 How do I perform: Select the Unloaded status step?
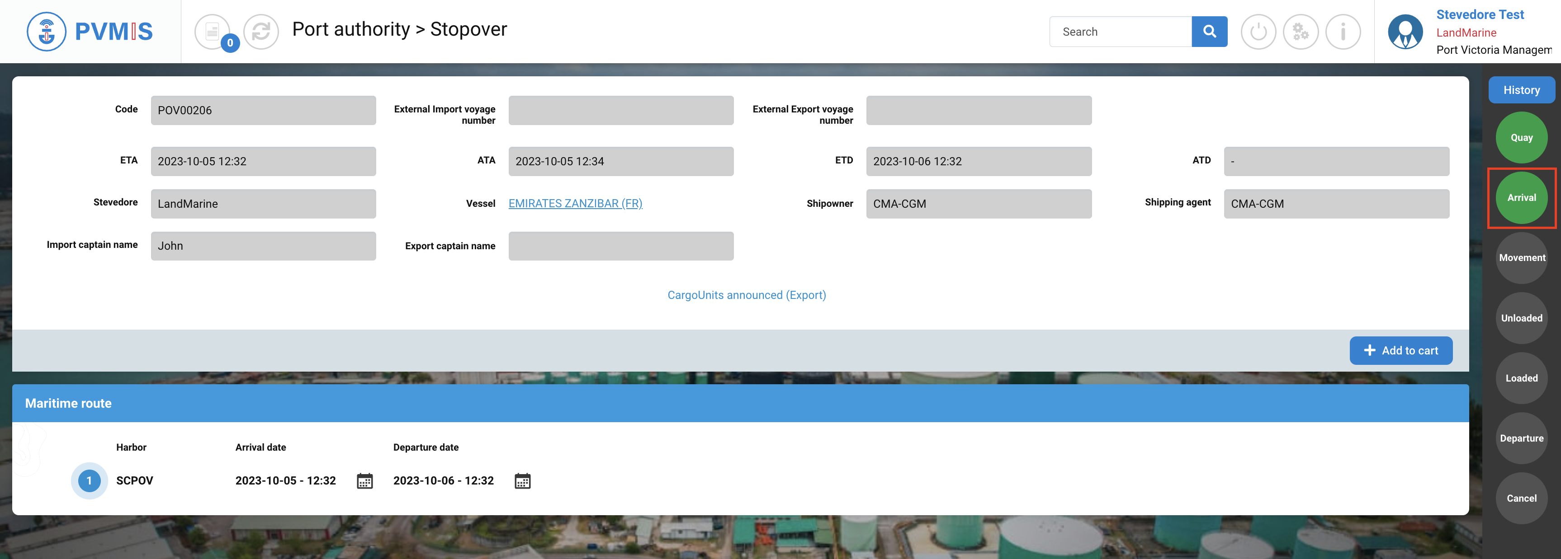click(x=1521, y=318)
